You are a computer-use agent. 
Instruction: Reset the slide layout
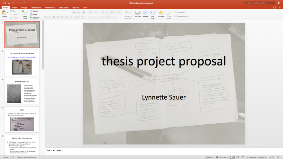(x=34, y=14)
